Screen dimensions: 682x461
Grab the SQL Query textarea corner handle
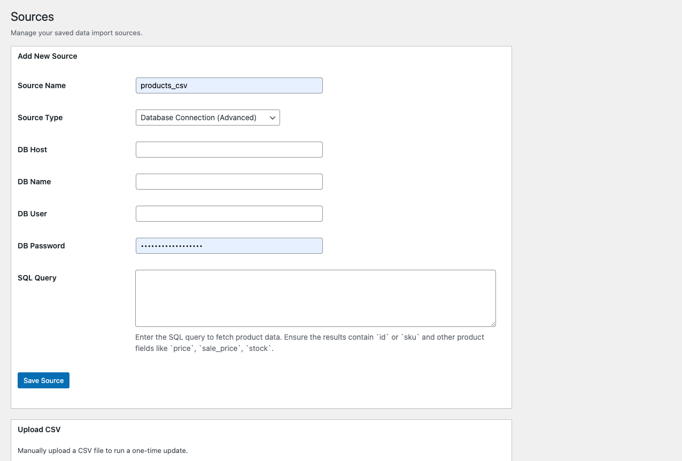coord(492,323)
